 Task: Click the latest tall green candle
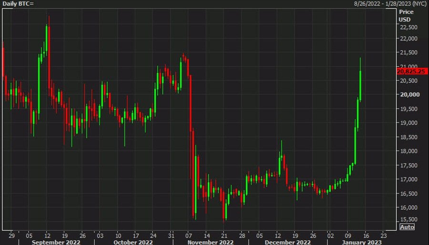(x=361, y=85)
